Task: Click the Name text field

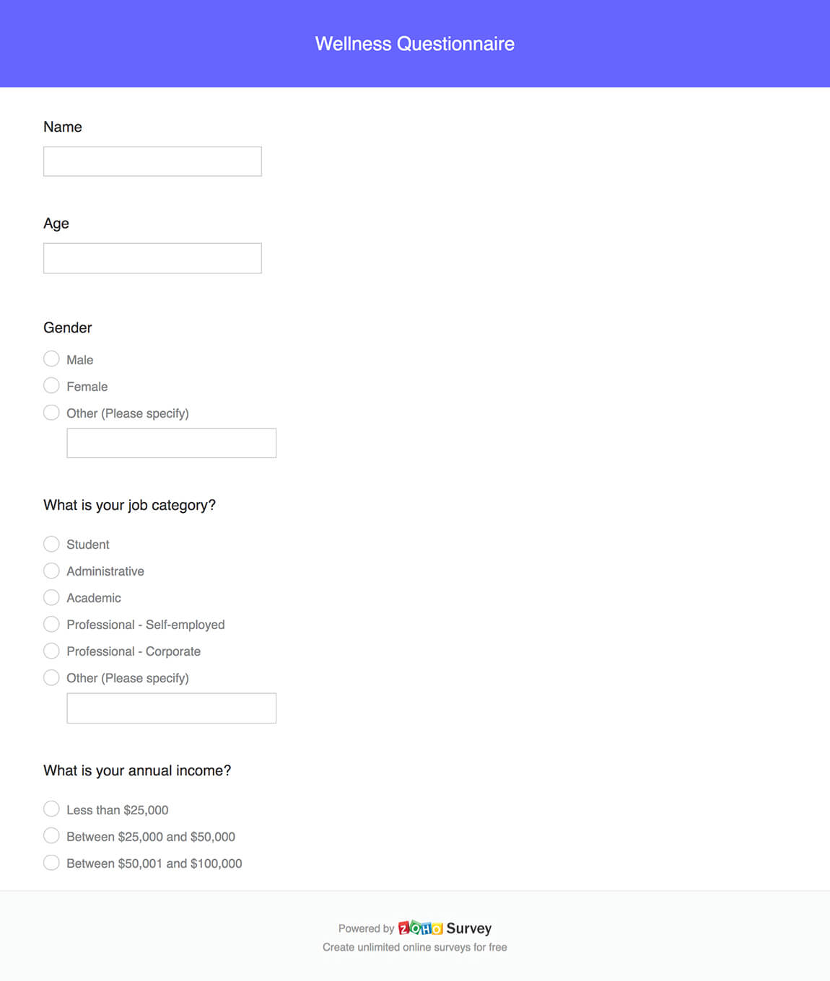Action: click(152, 161)
